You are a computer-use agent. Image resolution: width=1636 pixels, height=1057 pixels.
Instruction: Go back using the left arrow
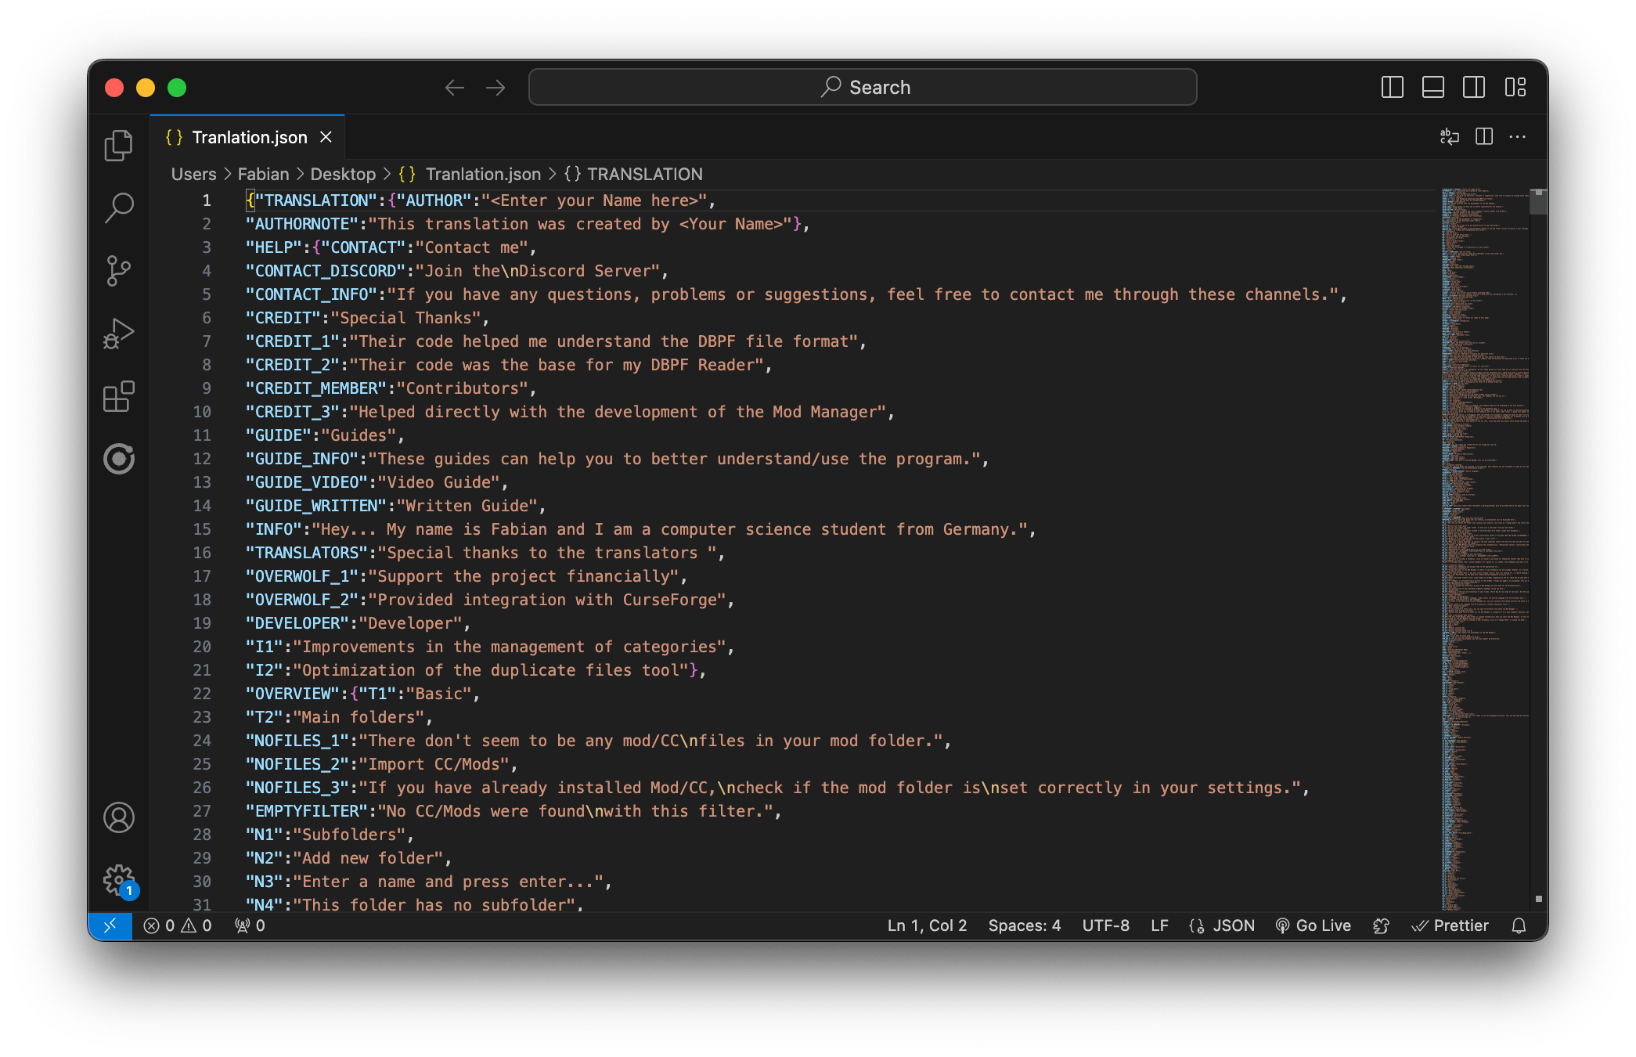click(455, 88)
